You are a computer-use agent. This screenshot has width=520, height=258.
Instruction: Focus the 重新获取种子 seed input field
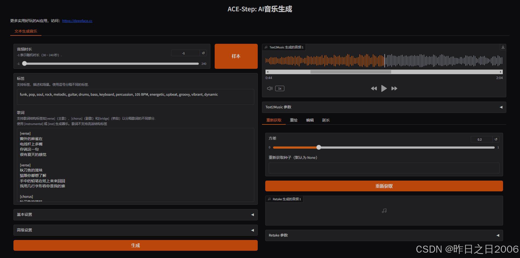(x=384, y=168)
